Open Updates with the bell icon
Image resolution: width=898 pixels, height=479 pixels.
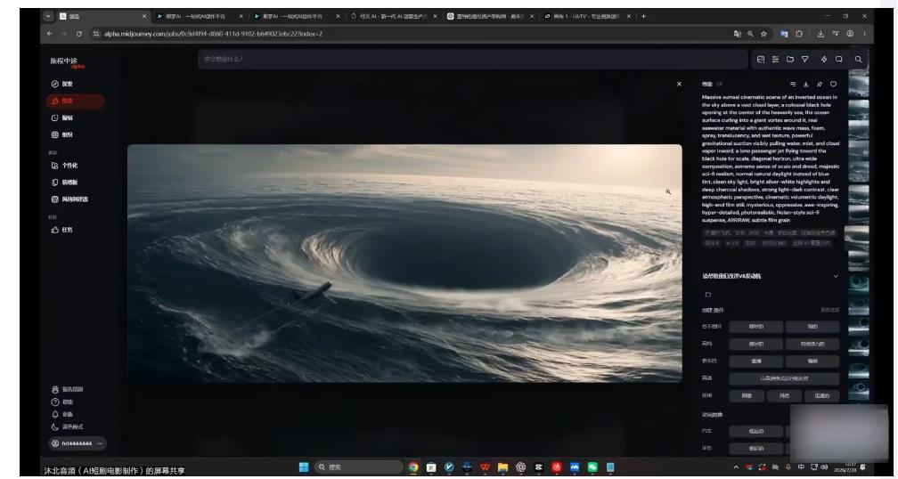click(61, 414)
